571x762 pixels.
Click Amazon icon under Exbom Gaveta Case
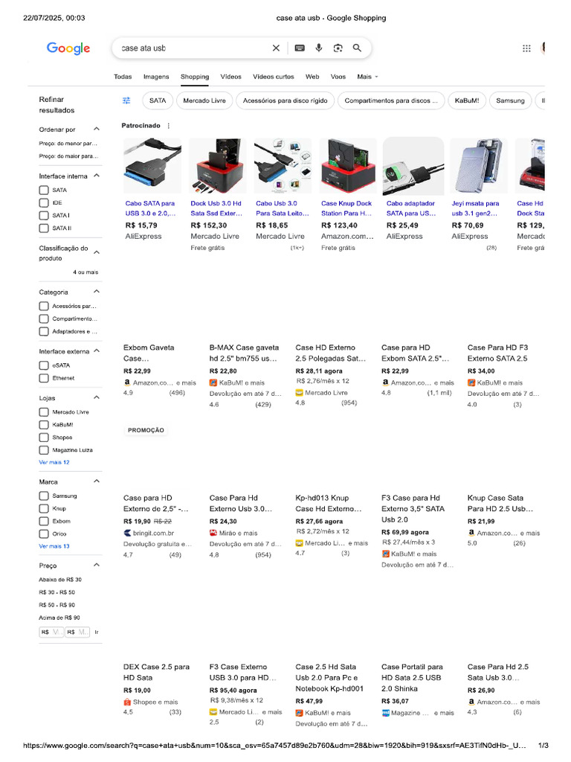coord(127,382)
